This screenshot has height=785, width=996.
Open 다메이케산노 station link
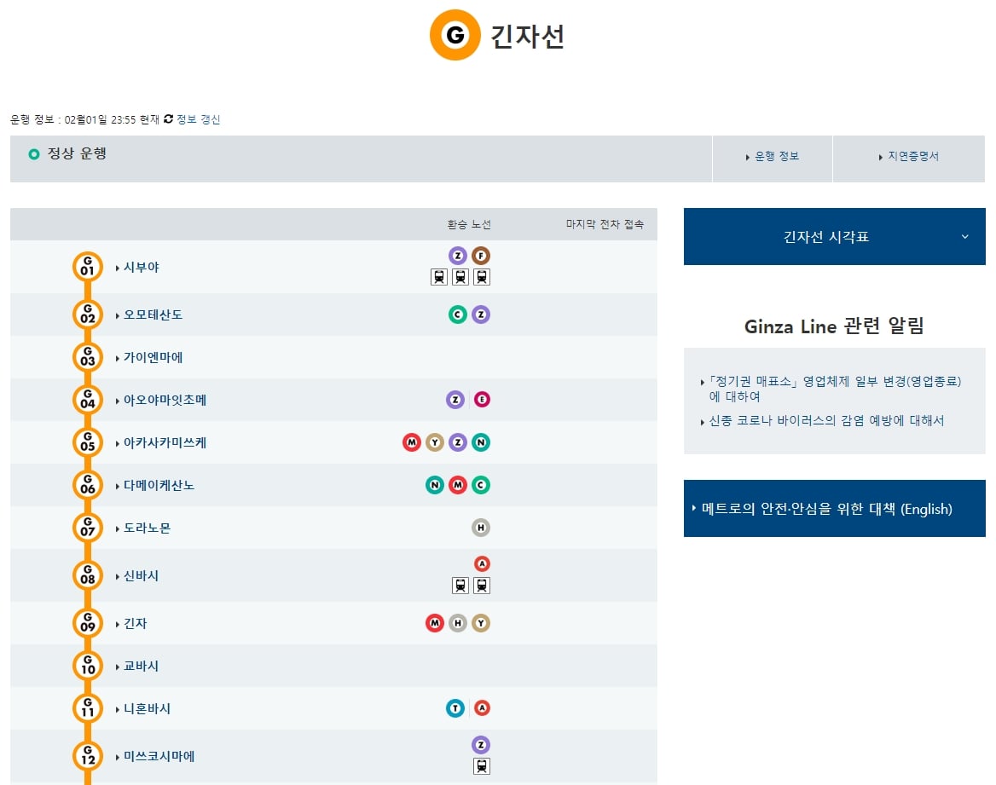159,485
